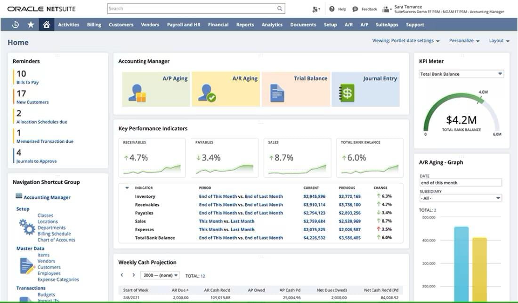
Task: Open the Bills to Pay reminder
Action: tap(27, 82)
